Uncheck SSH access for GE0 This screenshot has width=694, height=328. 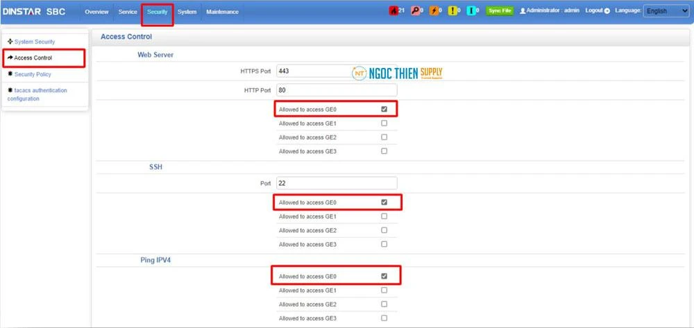click(x=384, y=202)
